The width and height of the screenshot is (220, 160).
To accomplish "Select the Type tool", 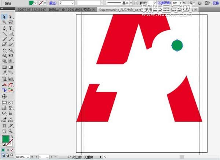I will click(11, 28).
